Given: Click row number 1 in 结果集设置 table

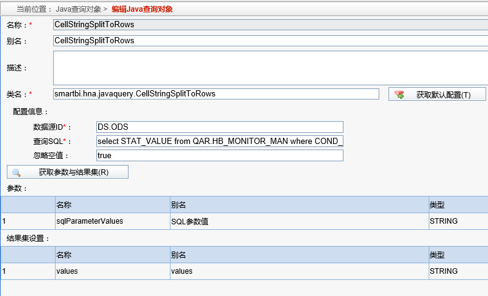Looking at the screenshot, I should (x=28, y=271).
